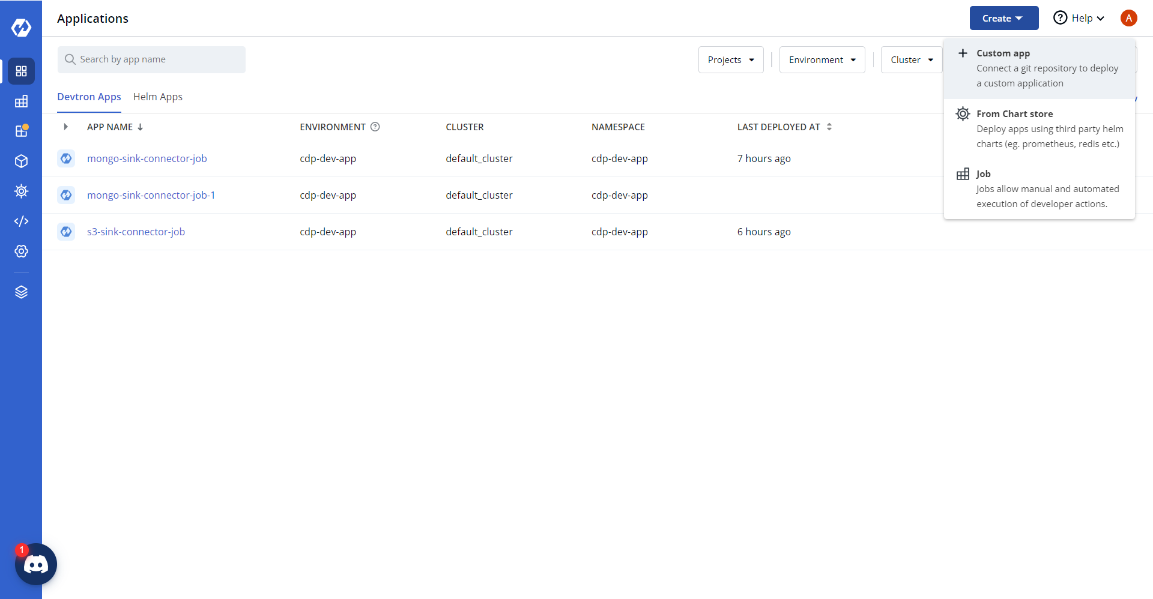Open Global Configurations settings icon
The height and width of the screenshot is (599, 1153).
(21, 251)
